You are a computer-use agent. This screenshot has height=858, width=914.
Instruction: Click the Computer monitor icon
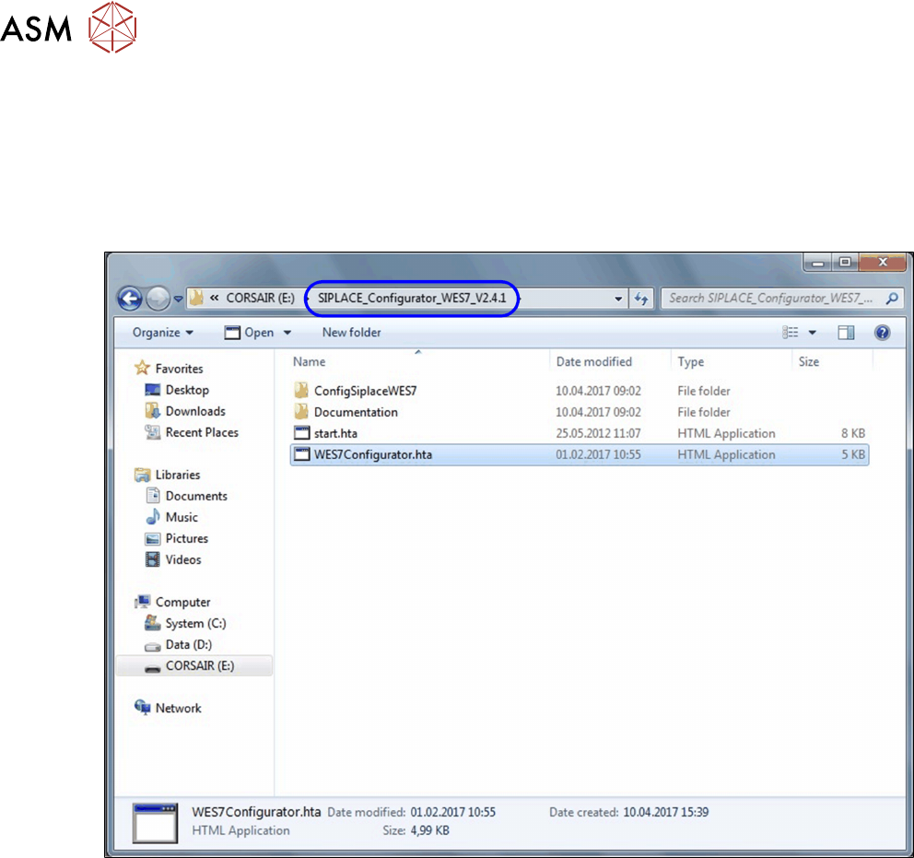point(142,602)
